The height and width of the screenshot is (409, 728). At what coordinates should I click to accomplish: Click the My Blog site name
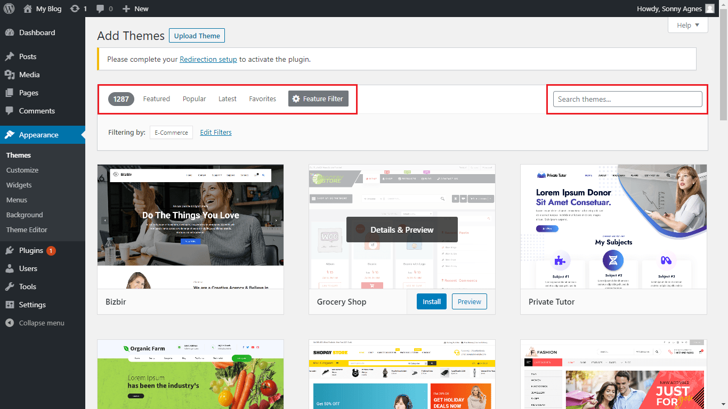point(48,9)
